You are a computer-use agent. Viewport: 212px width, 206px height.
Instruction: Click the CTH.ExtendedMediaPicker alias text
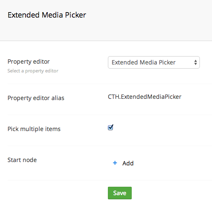pos(145,97)
